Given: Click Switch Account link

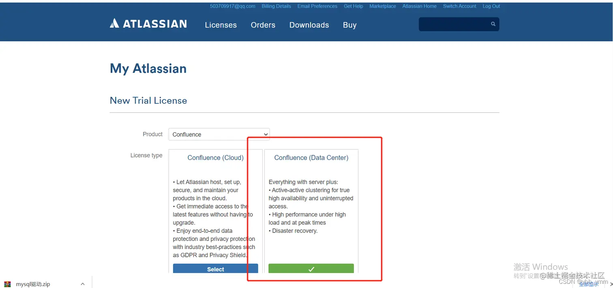Looking at the screenshot, I should [460, 6].
